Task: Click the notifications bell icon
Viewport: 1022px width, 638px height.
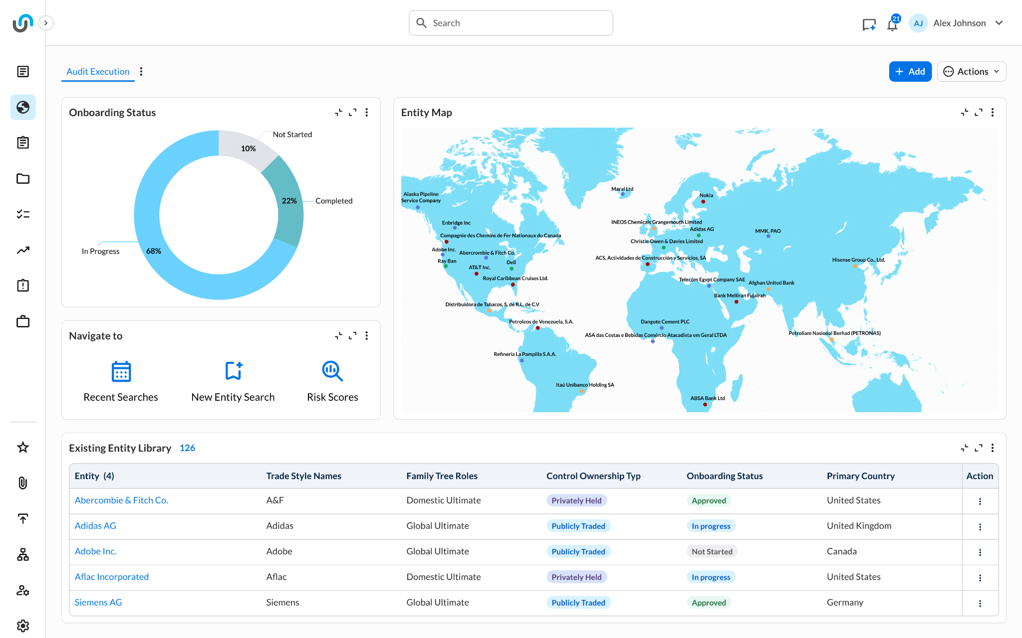Action: [892, 24]
